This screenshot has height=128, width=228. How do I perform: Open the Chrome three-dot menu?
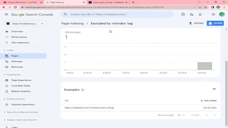click(x=224, y=7)
